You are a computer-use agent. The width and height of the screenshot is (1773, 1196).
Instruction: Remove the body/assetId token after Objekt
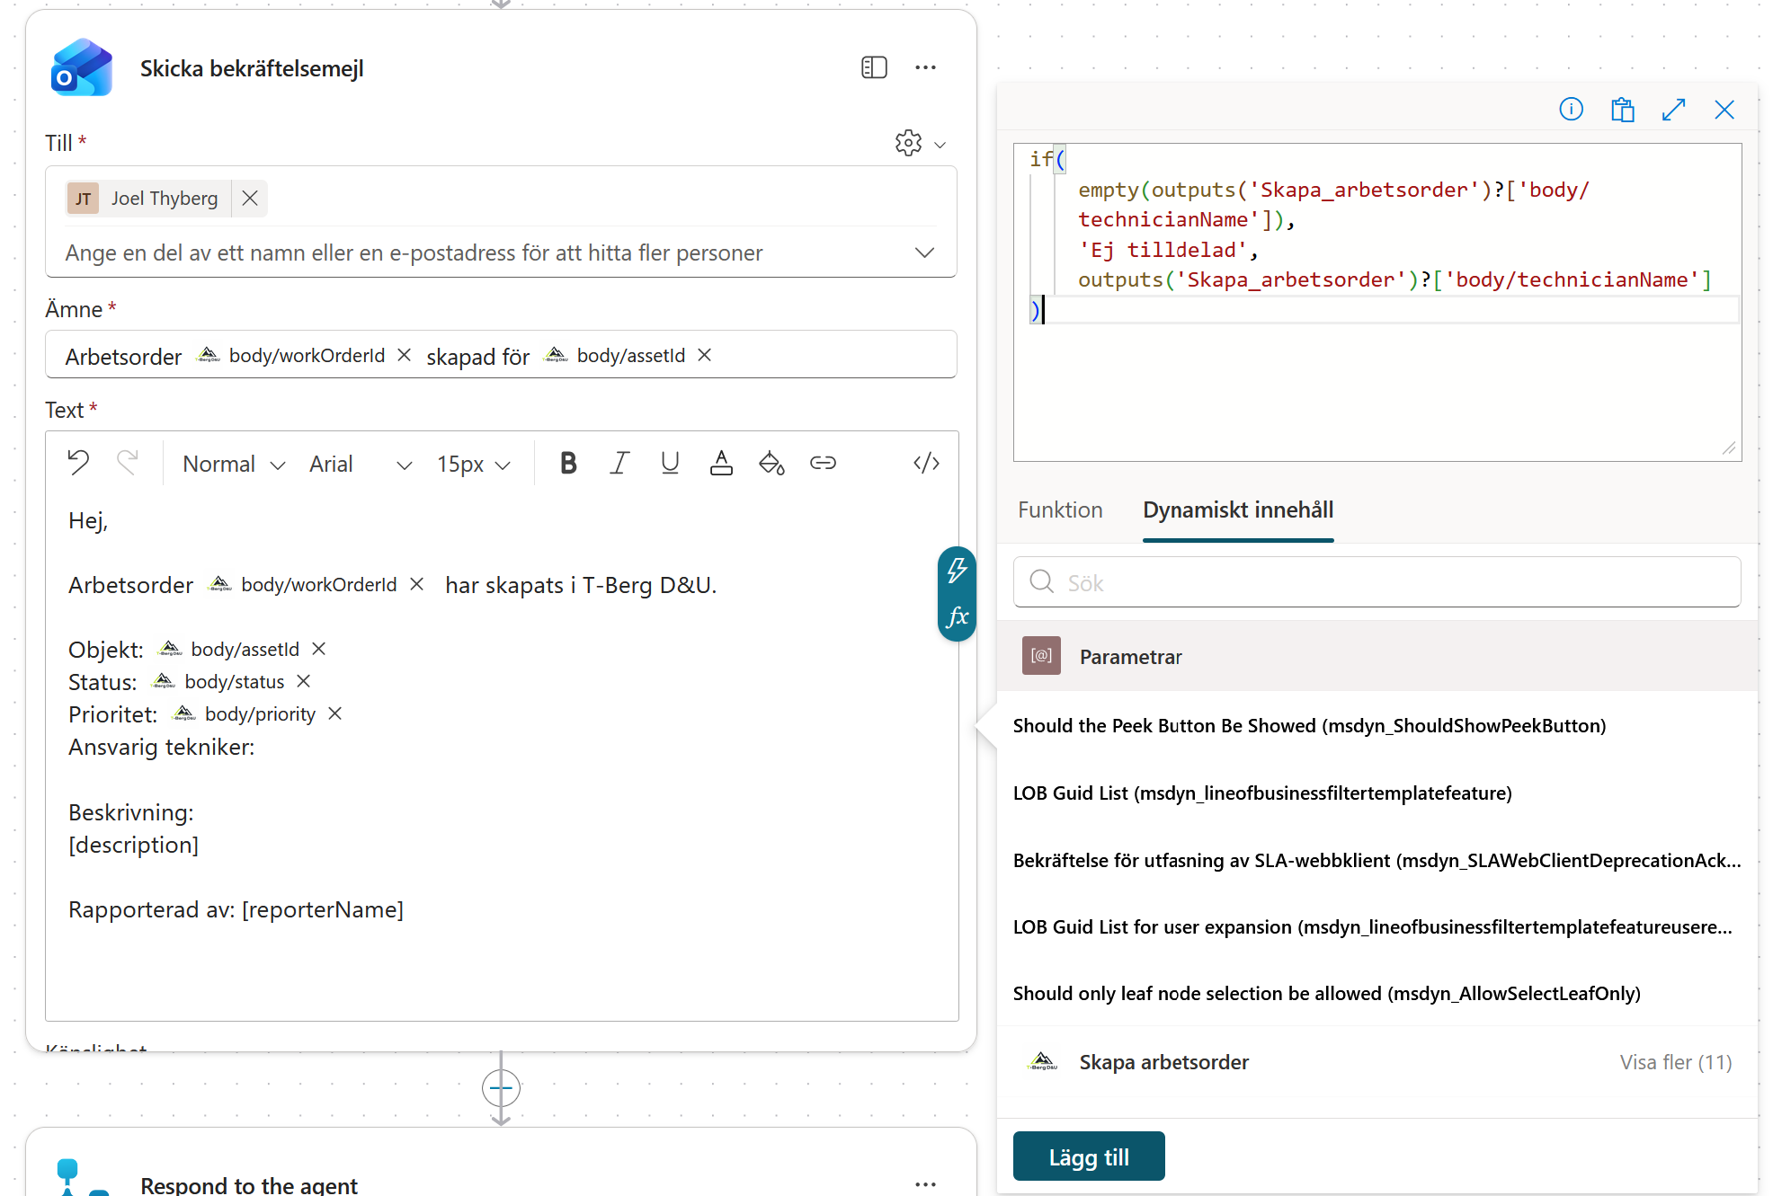(319, 649)
